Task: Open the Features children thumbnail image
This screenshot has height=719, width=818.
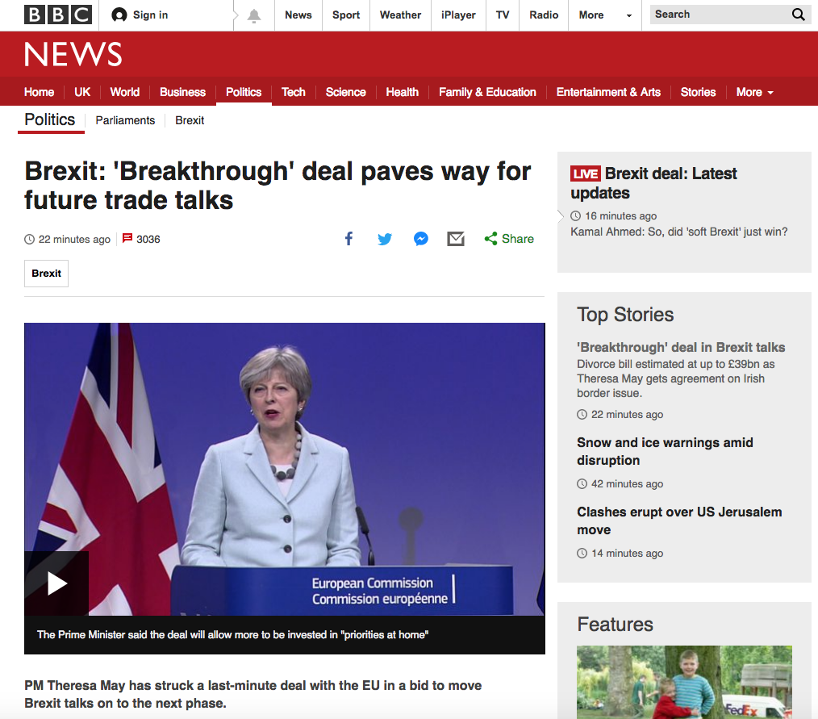Action: 684,682
